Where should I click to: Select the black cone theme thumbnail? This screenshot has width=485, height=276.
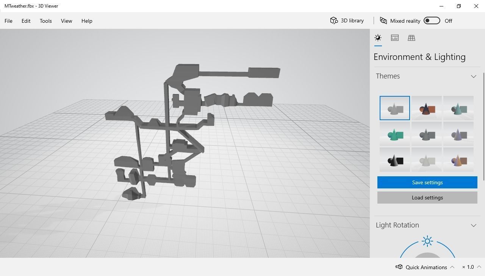pos(394,160)
